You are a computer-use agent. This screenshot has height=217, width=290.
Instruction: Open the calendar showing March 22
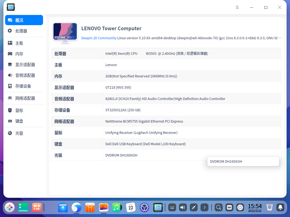[x=131, y=207]
